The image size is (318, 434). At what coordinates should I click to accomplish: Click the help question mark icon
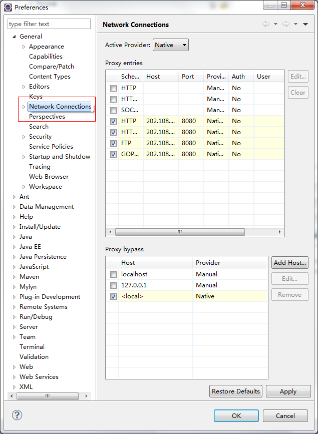[17, 415]
